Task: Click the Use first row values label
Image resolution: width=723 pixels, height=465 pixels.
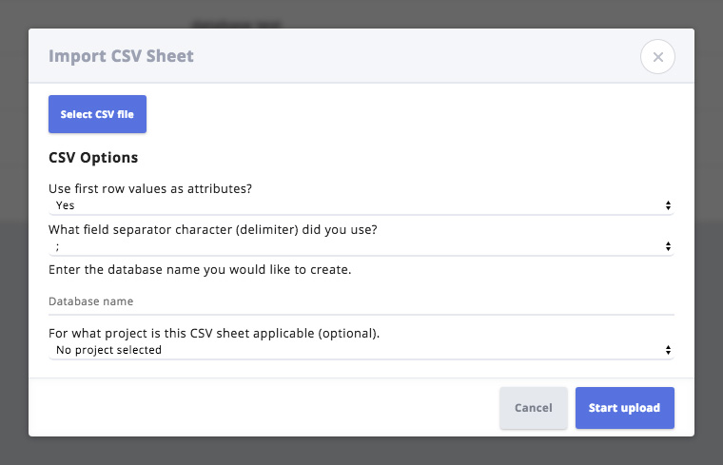Action: click(150, 189)
